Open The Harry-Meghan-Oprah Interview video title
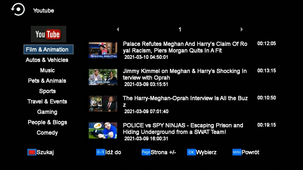Viewport: 303px width, 170px height. click(185, 102)
